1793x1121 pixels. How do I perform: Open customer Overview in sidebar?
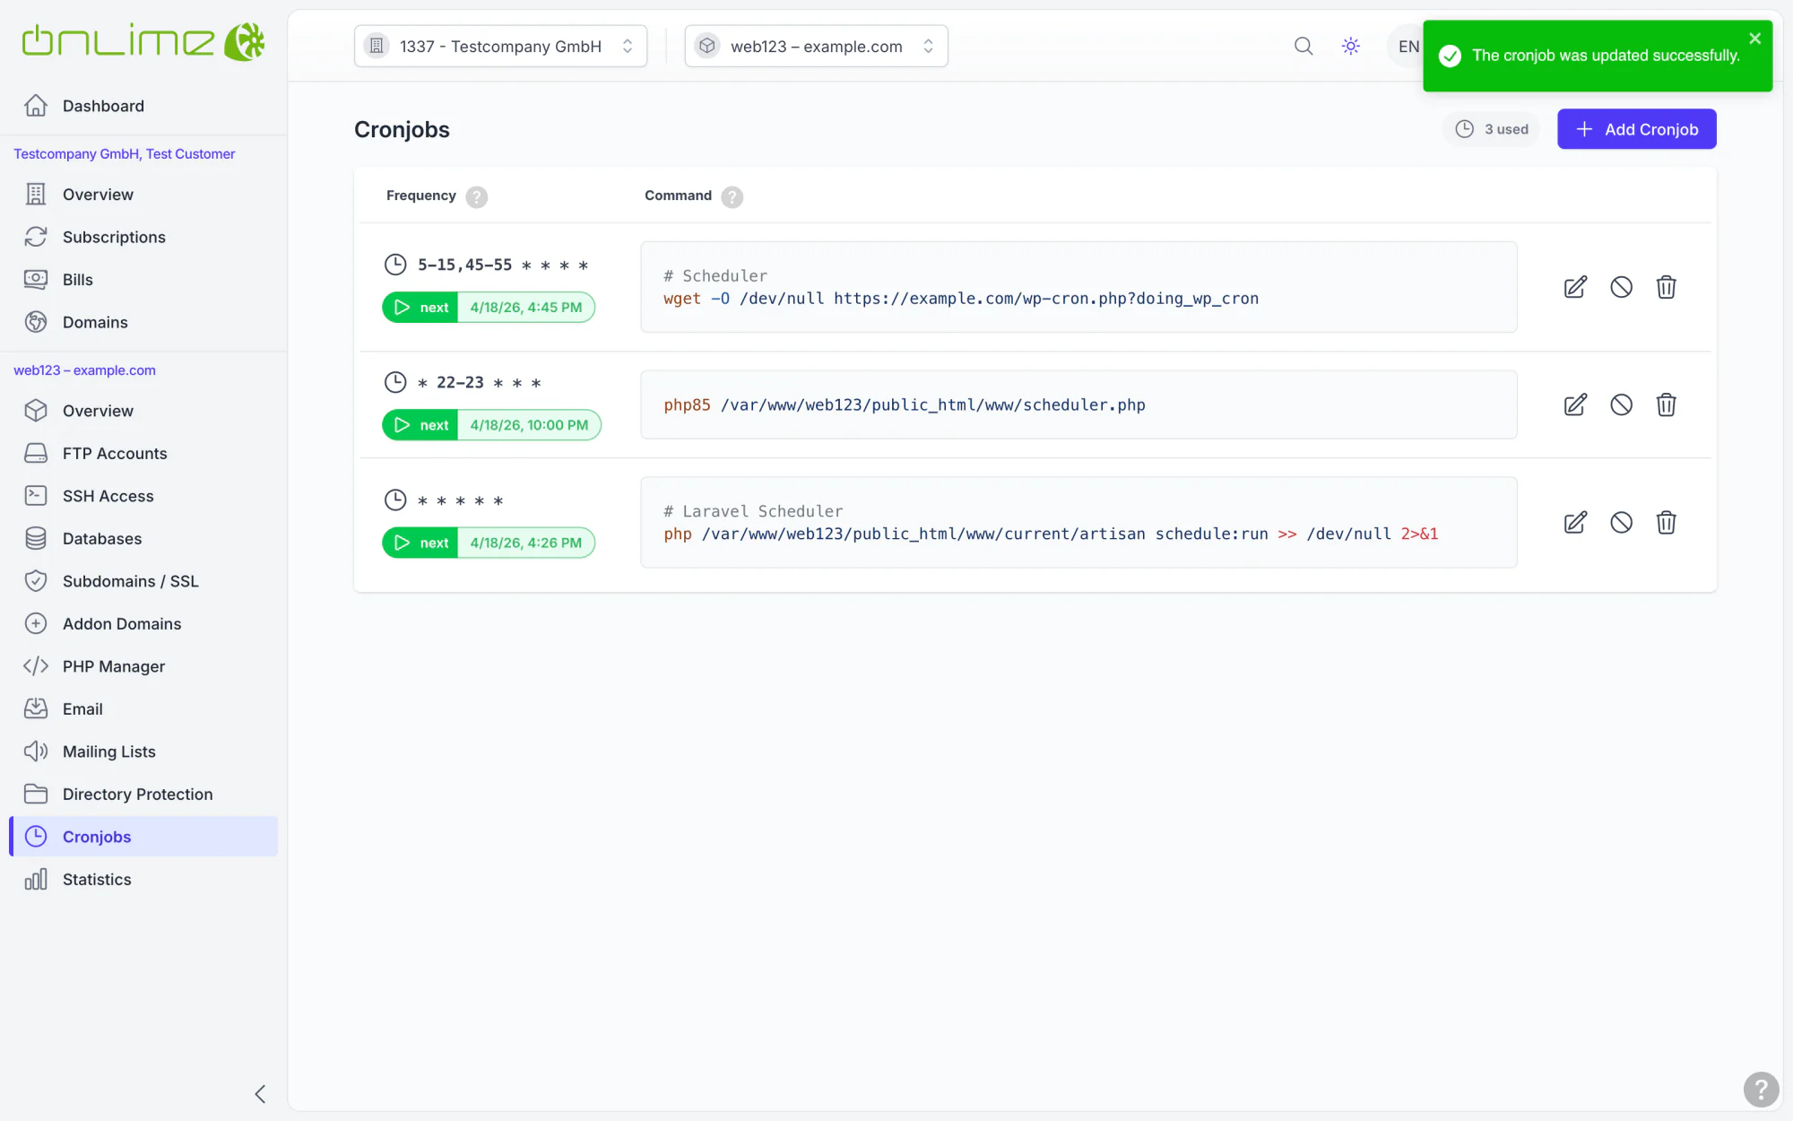(x=143, y=195)
